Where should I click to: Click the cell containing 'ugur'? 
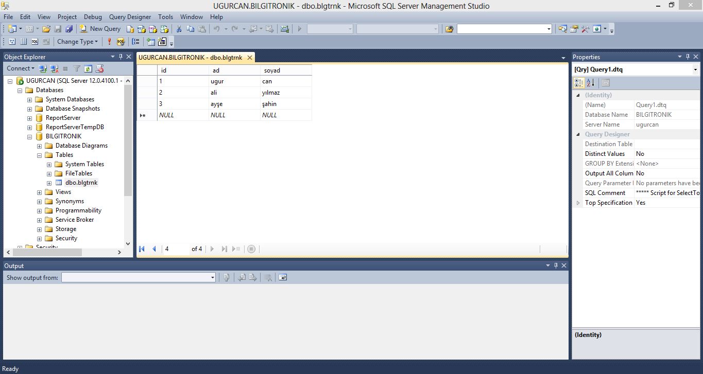(x=234, y=81)
